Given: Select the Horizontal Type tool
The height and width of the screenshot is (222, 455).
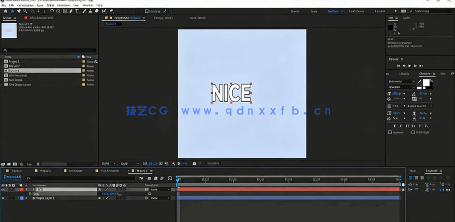Looking at the screenshot, I should [77, 11].
